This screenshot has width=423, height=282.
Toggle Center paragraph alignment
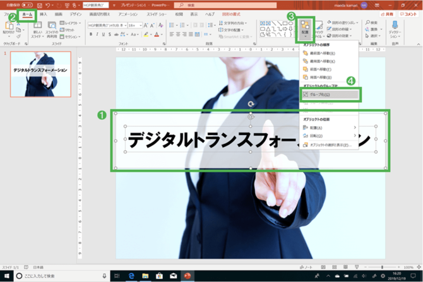(178, 34)
